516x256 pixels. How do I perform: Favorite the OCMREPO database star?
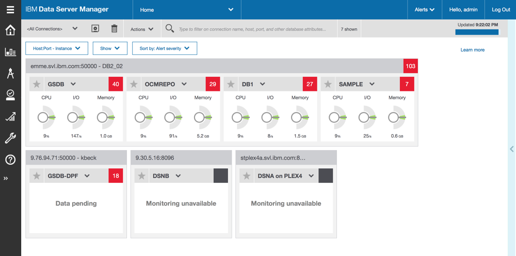(134, 84)
